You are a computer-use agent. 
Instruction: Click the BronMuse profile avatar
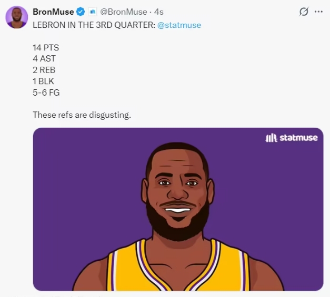point(17,17)
